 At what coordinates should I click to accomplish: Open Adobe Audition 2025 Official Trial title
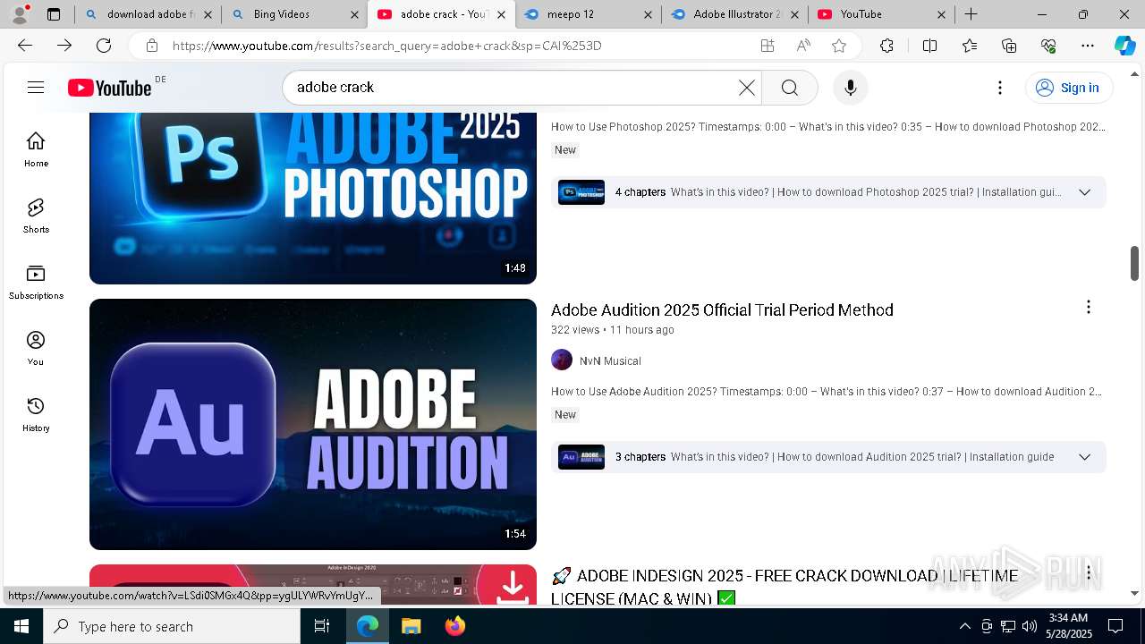click(722, 309)
